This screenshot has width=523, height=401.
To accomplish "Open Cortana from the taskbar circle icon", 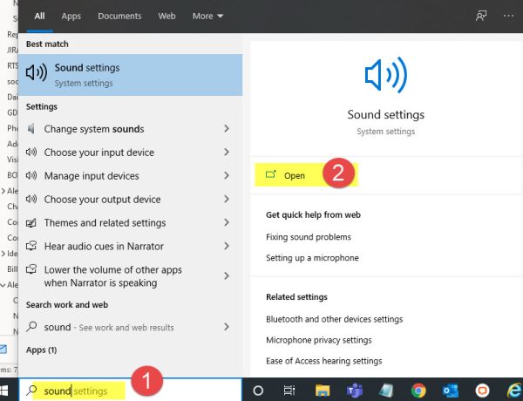I will coord(259,391).
